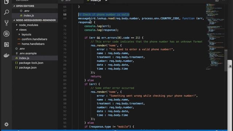Viewport: 233px width, 131px height.
Task: Switch to the .env editor tab
Action: (68, 1)
